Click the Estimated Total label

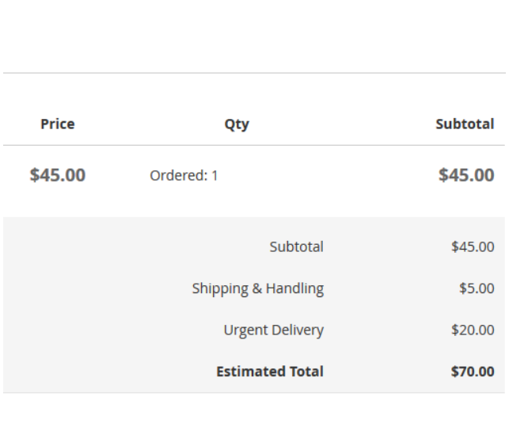pyautogui.click(x=270, y=372)
